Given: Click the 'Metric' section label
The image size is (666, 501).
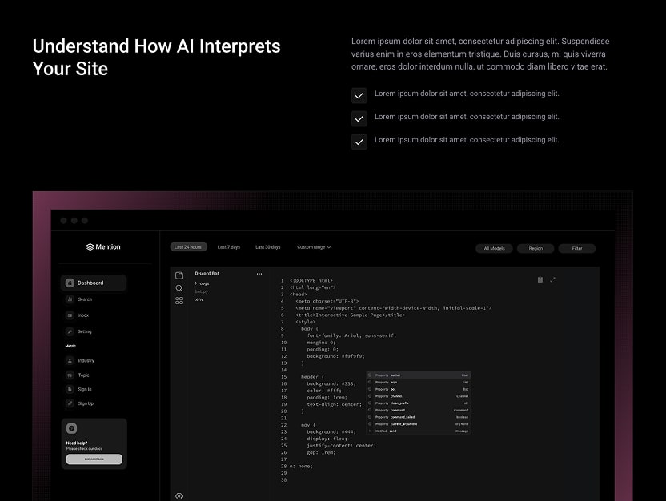Looking at the screenshot, I should click(70, 346).
